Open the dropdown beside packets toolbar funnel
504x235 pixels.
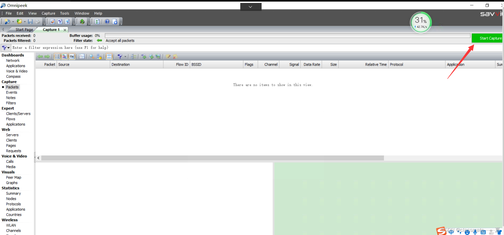pyautogui.click(x=125, y=56)
